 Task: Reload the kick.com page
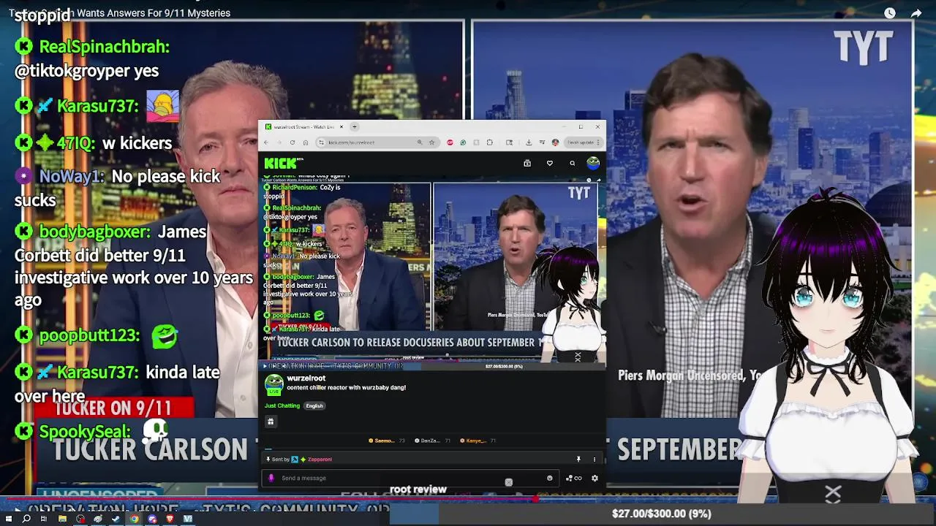(292, 142)
